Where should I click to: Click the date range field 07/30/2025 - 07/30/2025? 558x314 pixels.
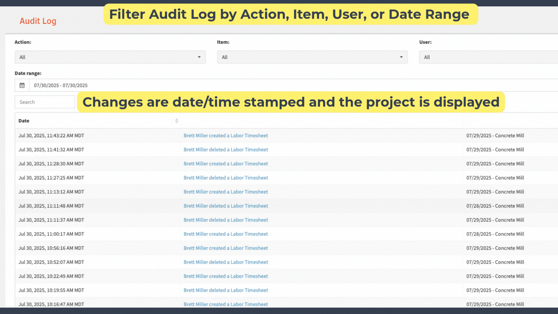click(174, 85)
